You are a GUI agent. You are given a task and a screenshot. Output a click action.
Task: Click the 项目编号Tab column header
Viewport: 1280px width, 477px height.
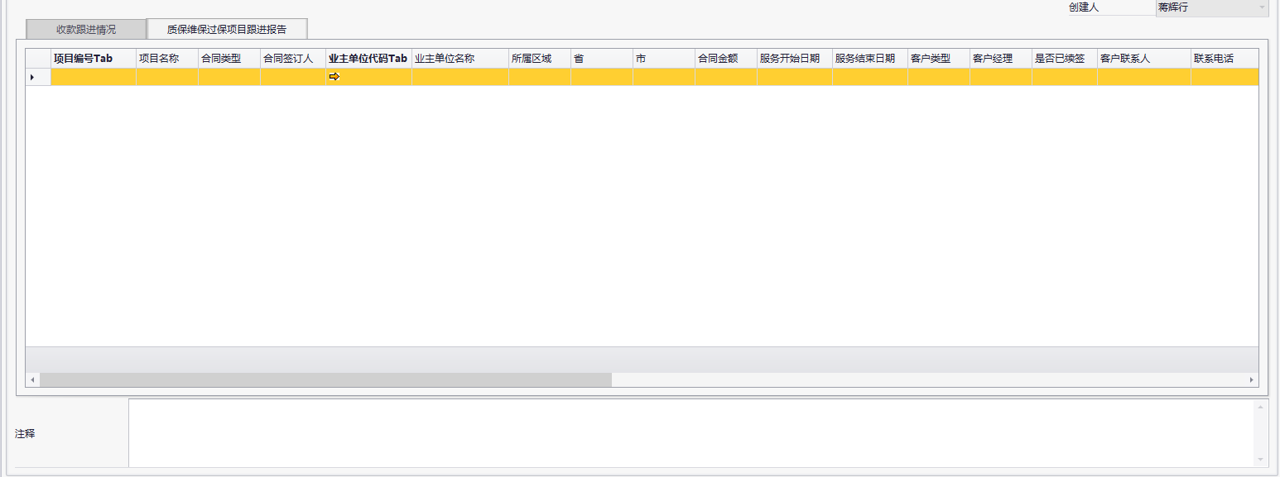click(93, 59)
